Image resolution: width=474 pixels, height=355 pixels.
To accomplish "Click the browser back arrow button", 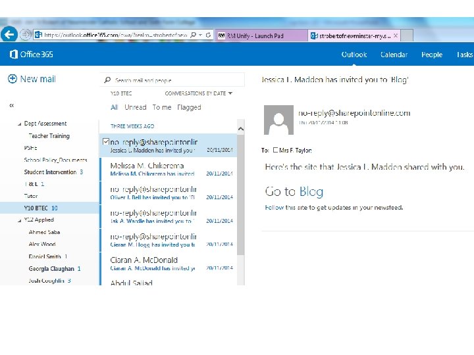I will click(9, 34).
